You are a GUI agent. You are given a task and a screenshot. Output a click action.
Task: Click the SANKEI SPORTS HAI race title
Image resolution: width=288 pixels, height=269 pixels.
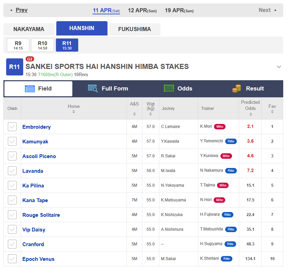pyautogui.click(x=107, y=67)
